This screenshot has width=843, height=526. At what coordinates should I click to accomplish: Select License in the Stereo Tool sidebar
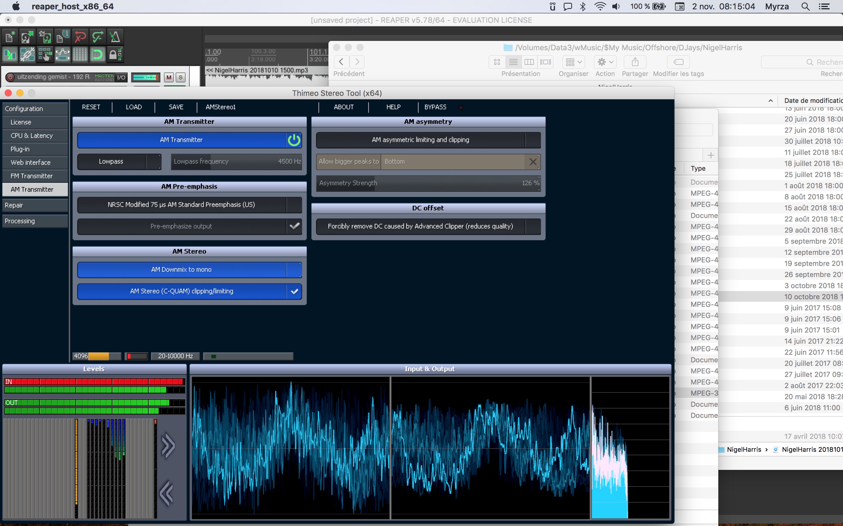pos(35,122)
